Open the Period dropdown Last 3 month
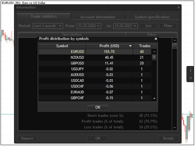The height and width of the screenshot is (146, 195). coord(48,26)
